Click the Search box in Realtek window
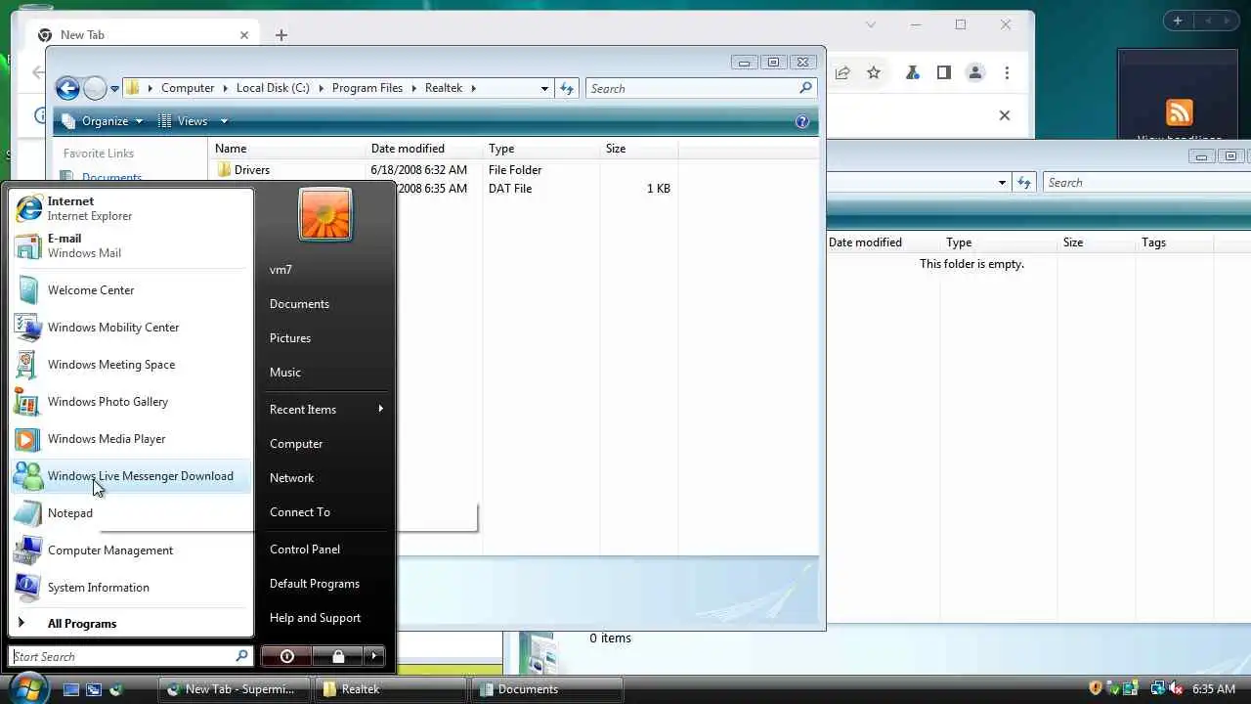Screen dimensions: 1251x704 click(701, 88)
